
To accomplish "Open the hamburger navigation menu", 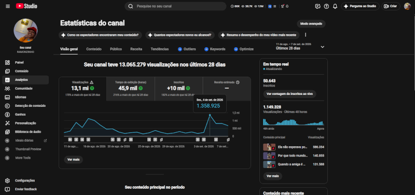I will tap(8, 6).
